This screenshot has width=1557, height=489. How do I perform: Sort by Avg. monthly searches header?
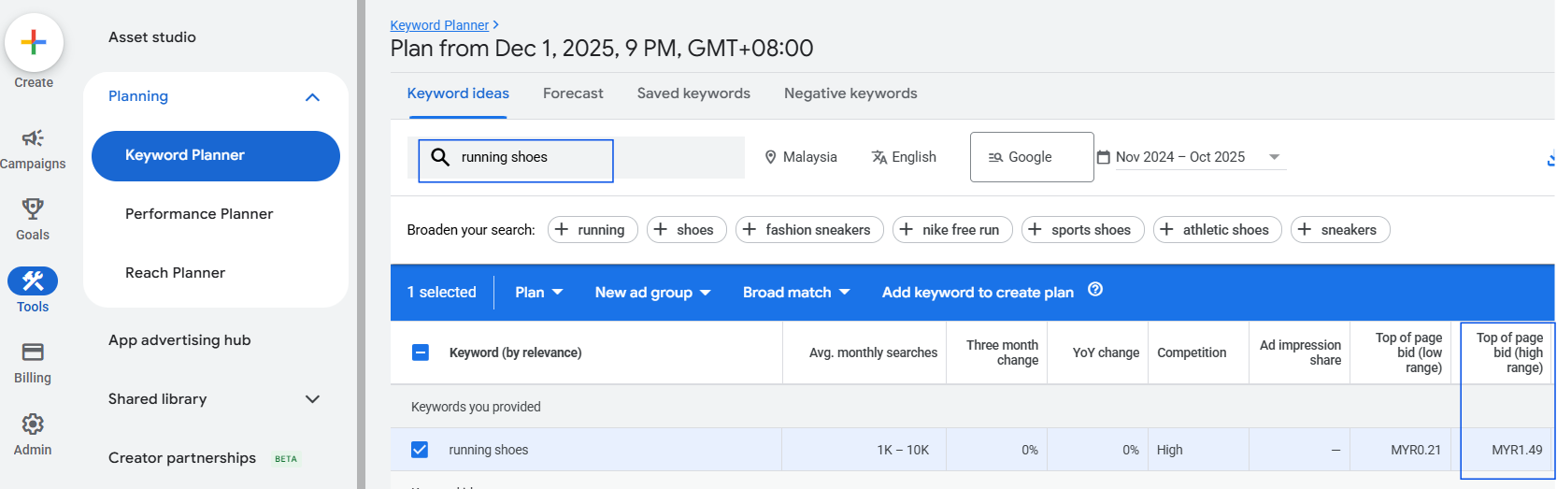tap(873, 352)
